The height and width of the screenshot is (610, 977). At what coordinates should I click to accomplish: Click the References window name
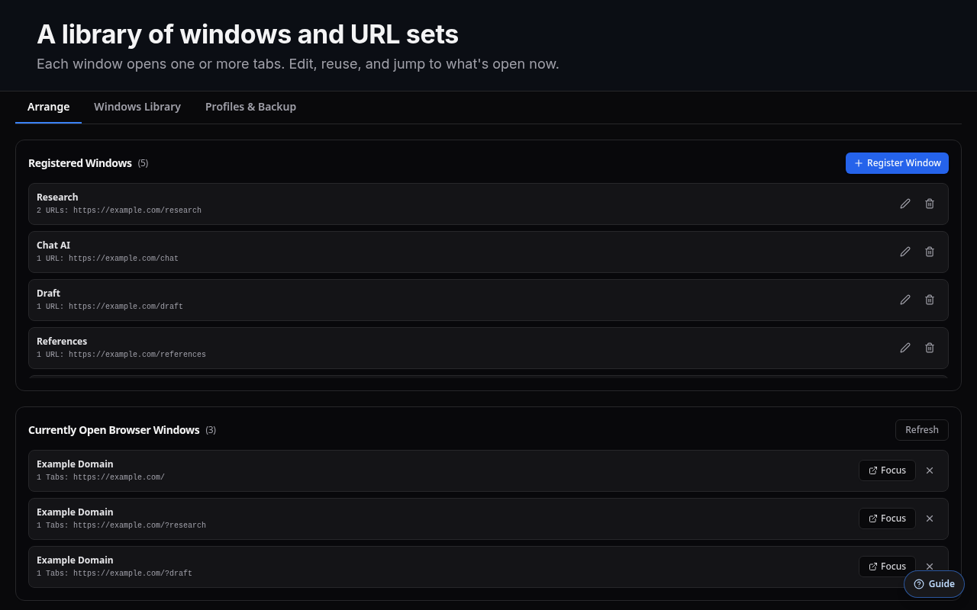click(x=62, y=342)
